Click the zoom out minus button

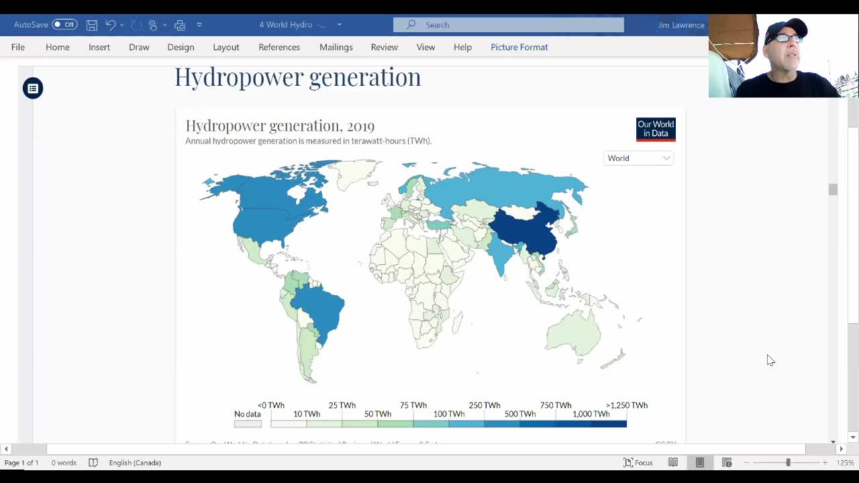746,463
